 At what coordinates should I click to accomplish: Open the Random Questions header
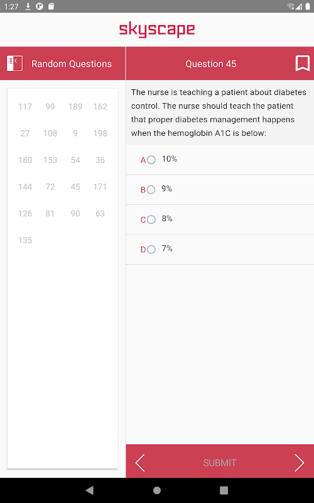tap(72, 64)
